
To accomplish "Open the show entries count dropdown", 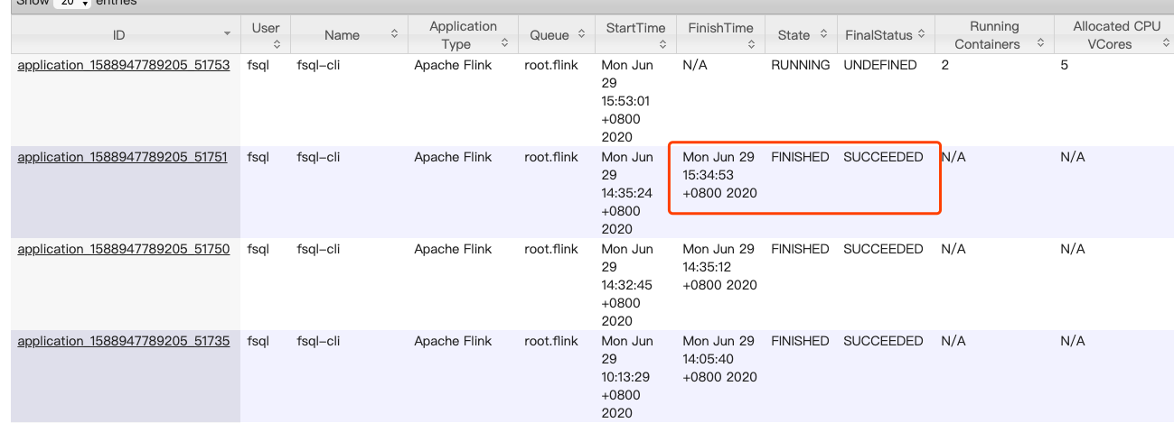I will pos(73,4).
